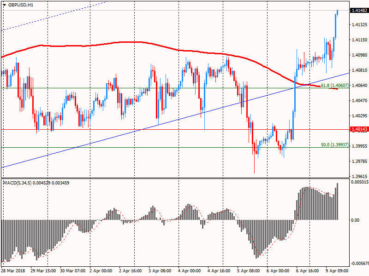Click the time axis label 2 Apr 16:00
This screenshot has height=276, width=369.
131,271
